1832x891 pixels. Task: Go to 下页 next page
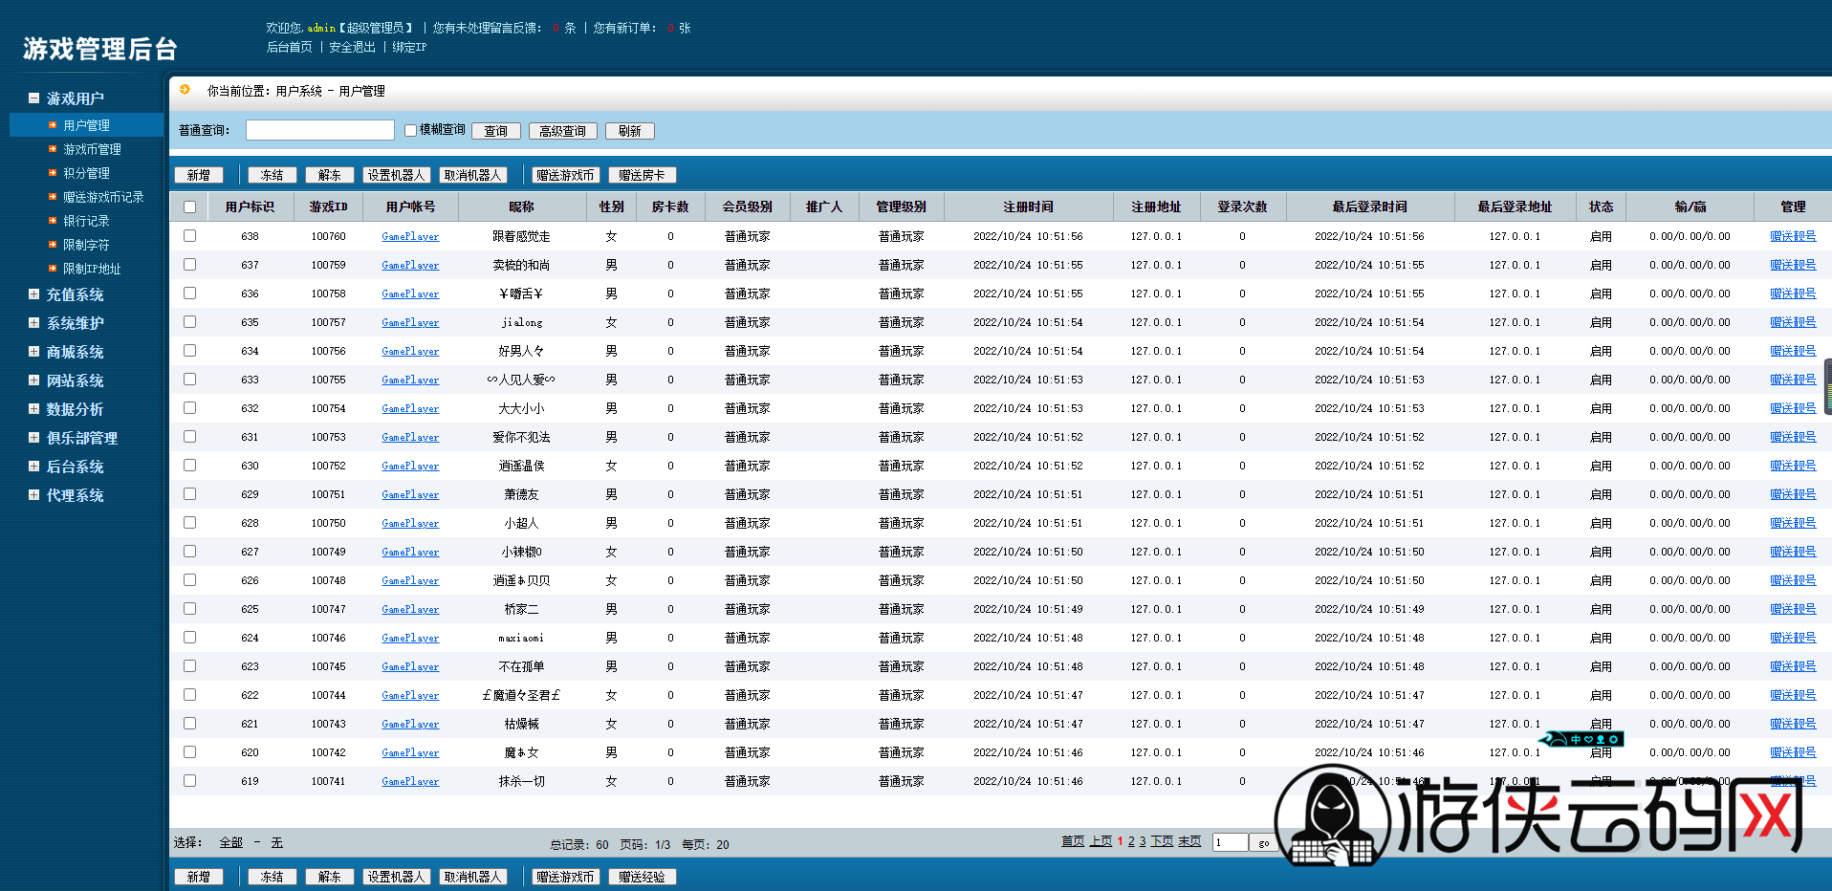[x=1162, y=841]
